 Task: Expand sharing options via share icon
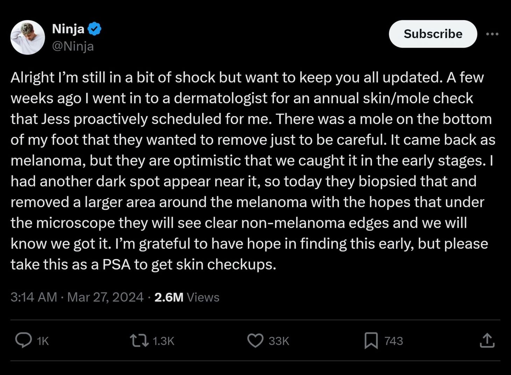click(488, 340)
